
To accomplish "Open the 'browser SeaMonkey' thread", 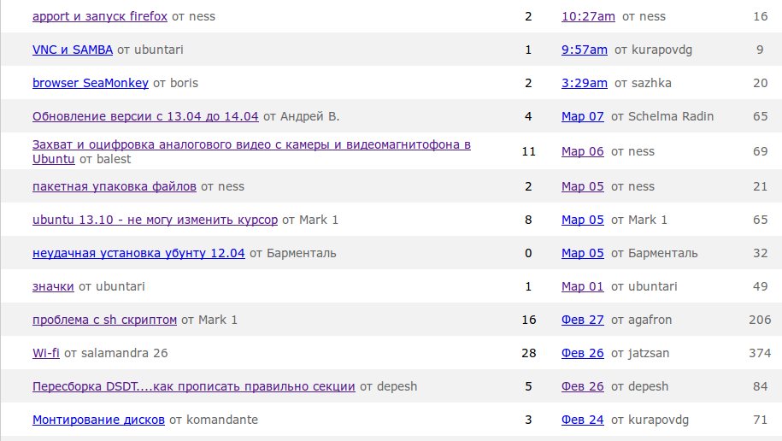I will click(x=91, y=83).
